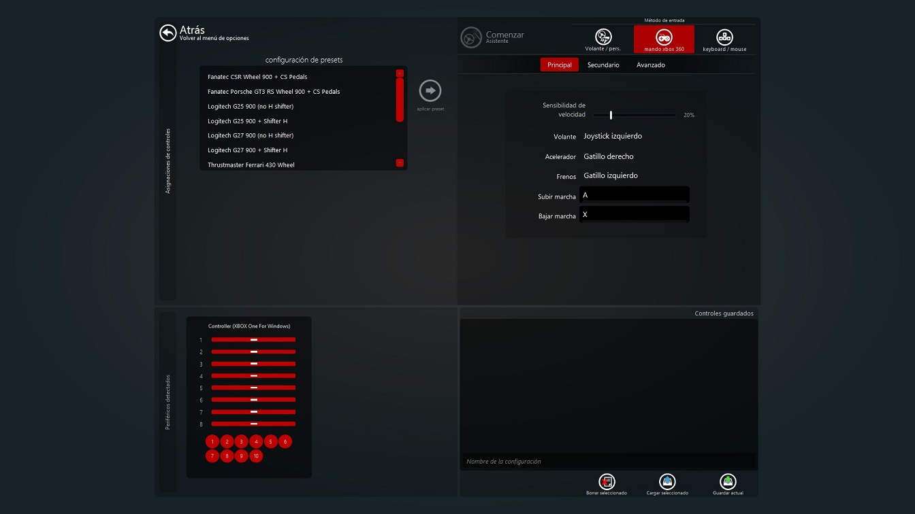Switch to the Secundario tab
Screen dimensions: 915x514
[603, 65]
